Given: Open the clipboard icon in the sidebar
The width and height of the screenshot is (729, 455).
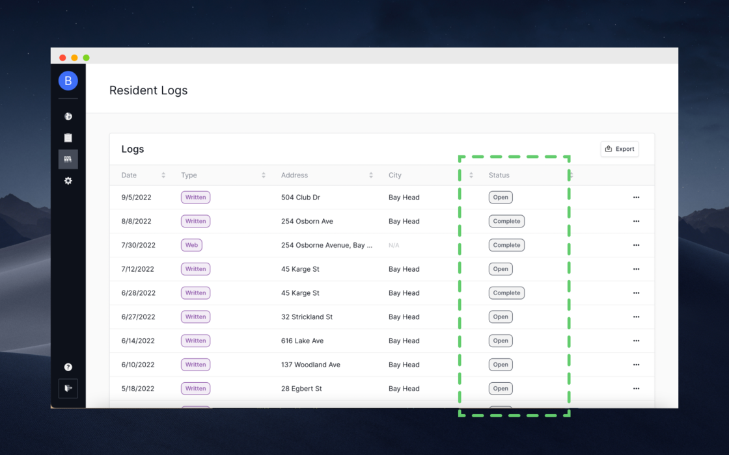Looking at the screenshot, I should coord(68,137).
